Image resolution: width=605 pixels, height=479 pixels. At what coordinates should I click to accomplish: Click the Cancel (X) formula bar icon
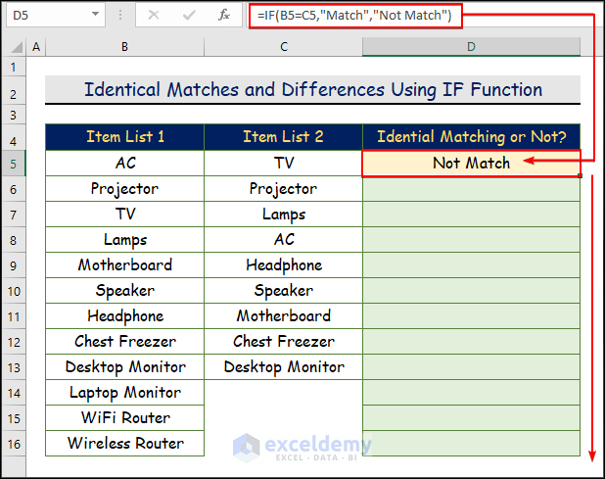[155, 16]
